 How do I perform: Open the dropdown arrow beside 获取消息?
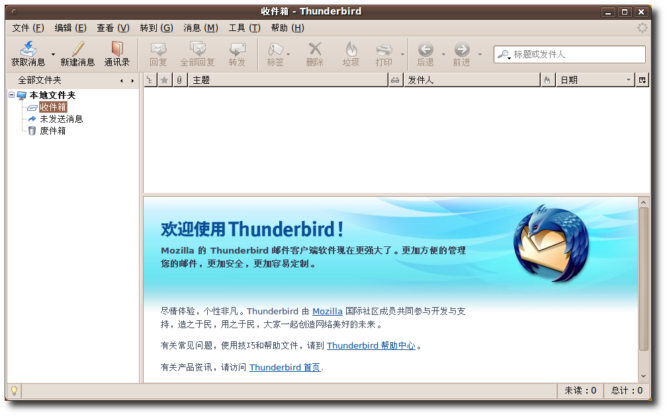pos(53,54)
